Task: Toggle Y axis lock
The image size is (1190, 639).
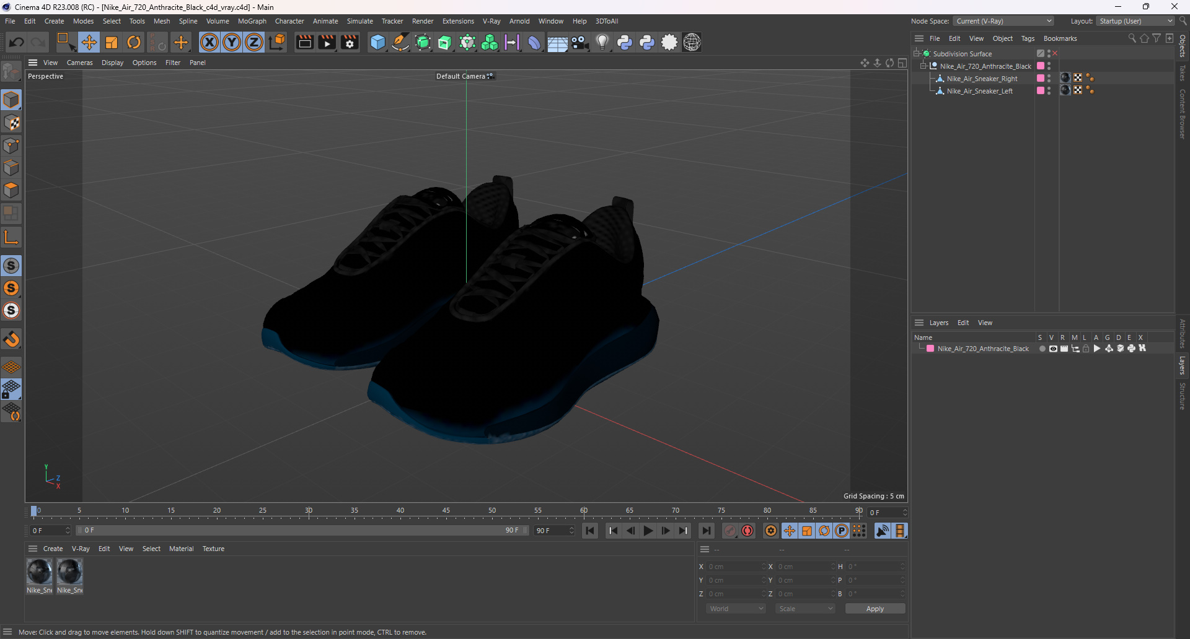Action: tap(232, 42)
